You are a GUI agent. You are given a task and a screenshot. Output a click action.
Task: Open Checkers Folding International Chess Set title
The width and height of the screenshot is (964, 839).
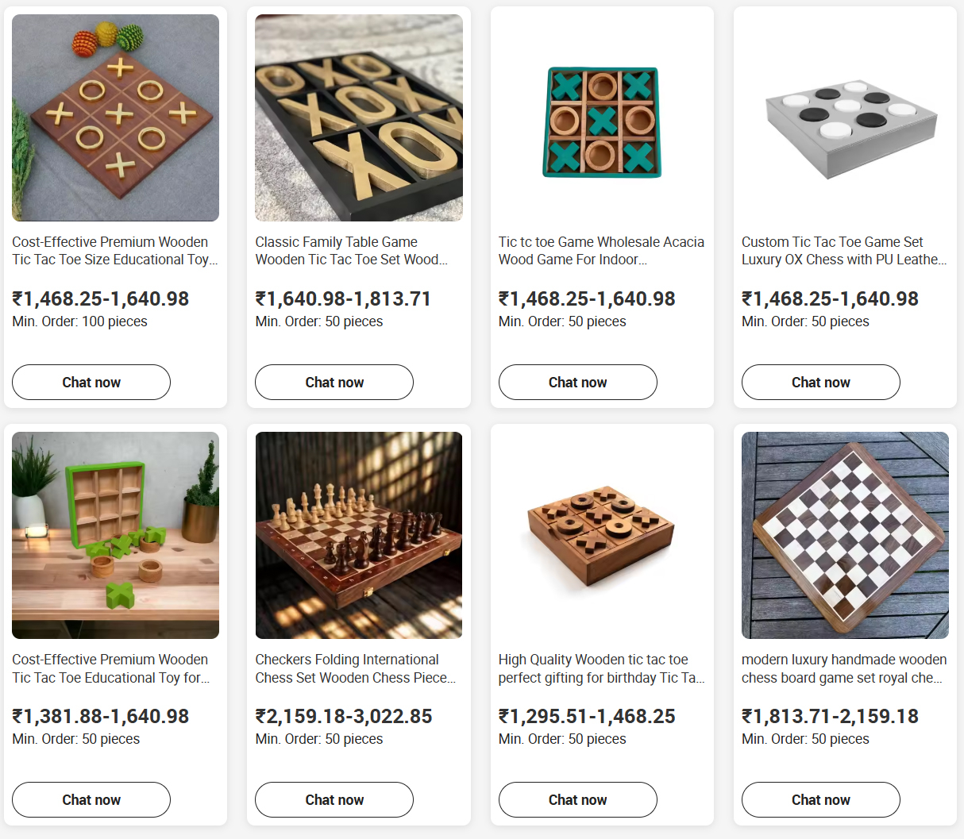pyautogui.click(x=356, y=668)
